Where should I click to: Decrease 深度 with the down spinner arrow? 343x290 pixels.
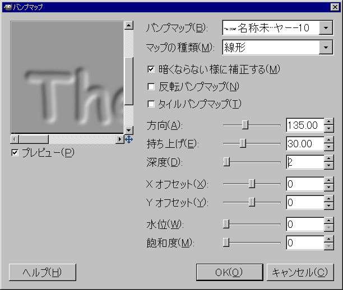329,166
